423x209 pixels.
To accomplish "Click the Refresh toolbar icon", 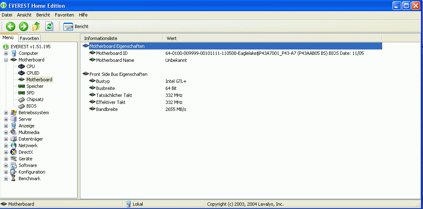I will point(49,26).
